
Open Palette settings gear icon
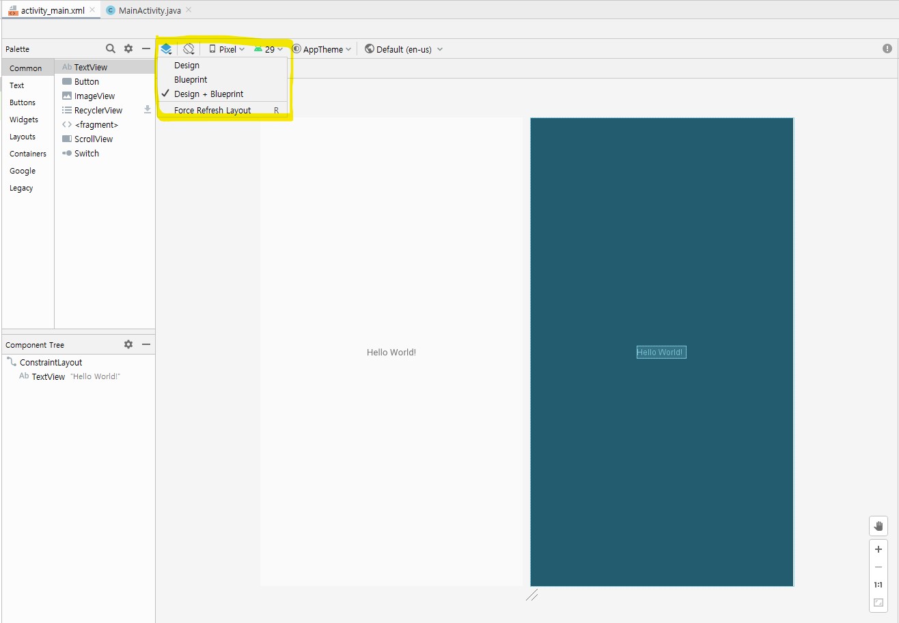pyautogui.click(x=128, y=49)
